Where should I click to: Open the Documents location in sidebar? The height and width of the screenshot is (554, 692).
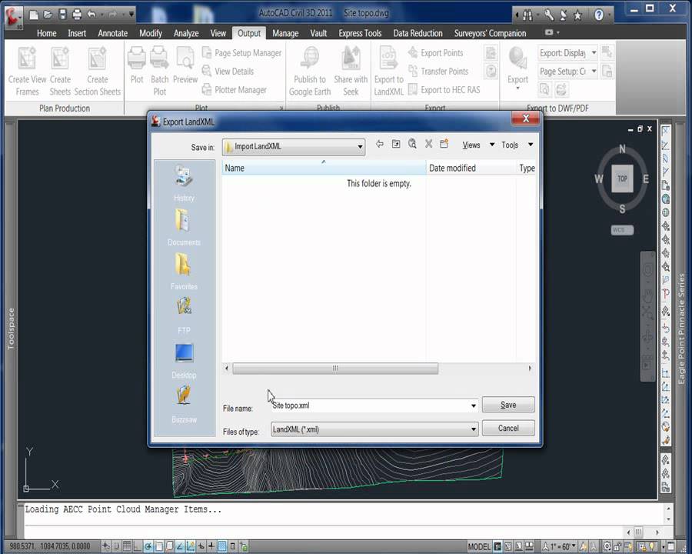pos(184,227)
